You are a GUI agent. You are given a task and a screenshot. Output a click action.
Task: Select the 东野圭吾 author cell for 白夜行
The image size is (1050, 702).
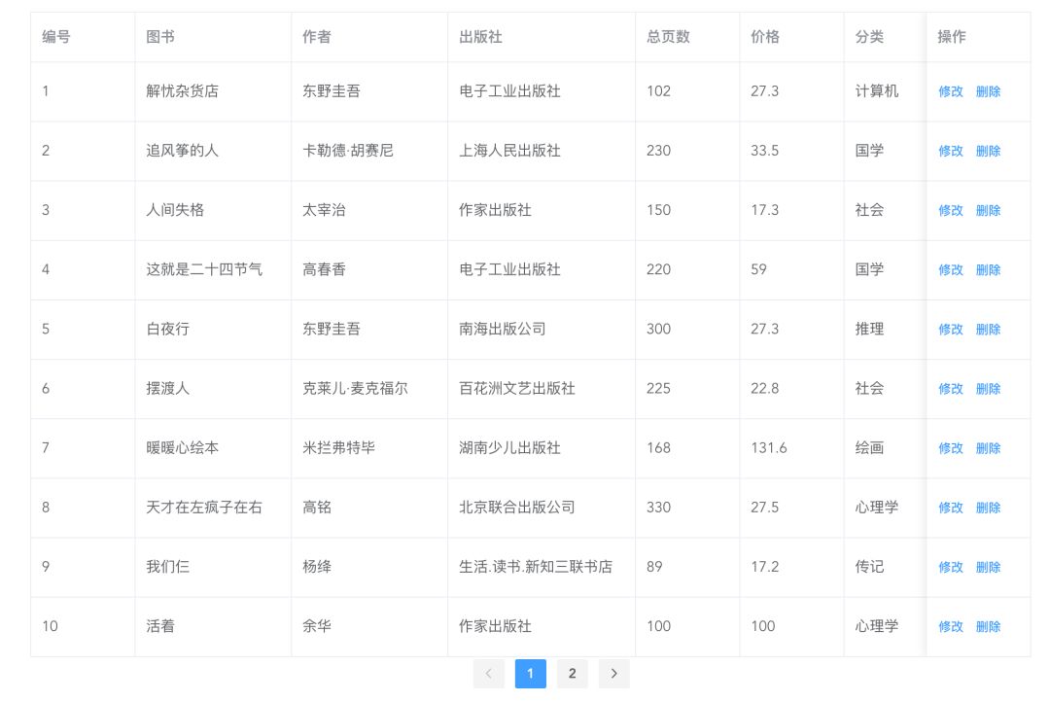332,330
